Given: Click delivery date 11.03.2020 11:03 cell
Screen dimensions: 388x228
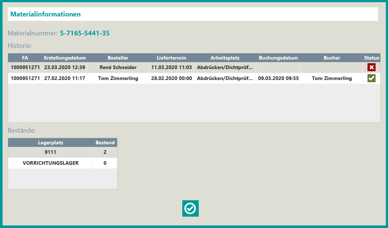Looking at the screenshot, I should click(x=171, y=67).
